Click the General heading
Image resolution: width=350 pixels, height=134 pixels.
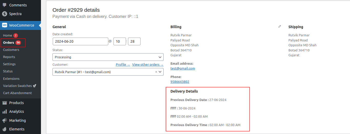click(x=59, y=27)
